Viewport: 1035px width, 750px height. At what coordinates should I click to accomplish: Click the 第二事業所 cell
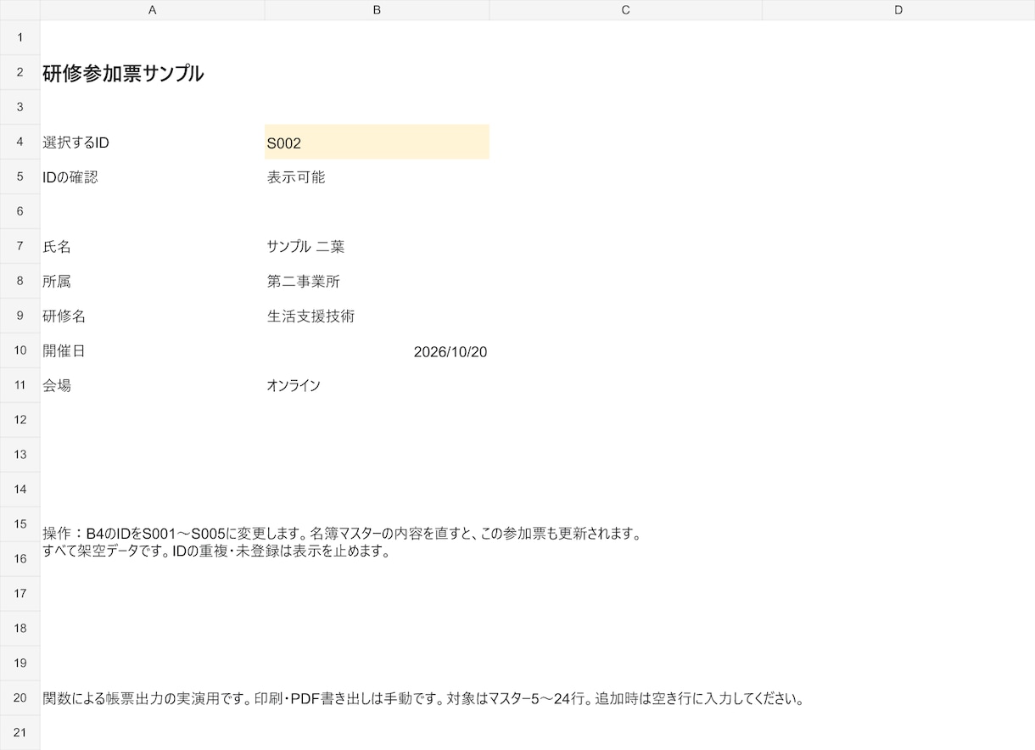377,281
